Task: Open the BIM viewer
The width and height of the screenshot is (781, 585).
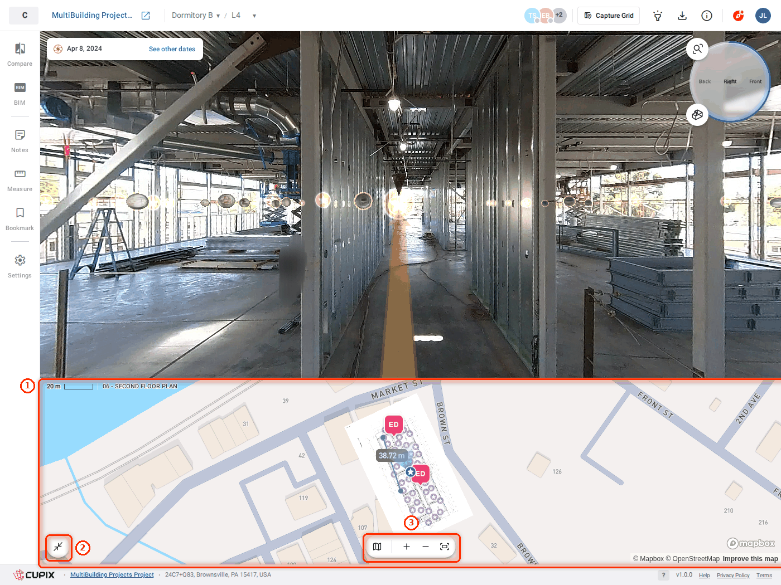Action: coord(20,94)
